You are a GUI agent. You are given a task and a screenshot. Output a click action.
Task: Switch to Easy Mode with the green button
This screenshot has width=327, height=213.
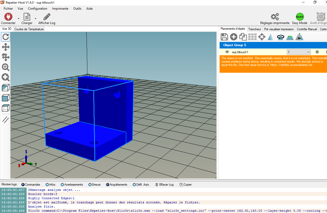(300, 17)
